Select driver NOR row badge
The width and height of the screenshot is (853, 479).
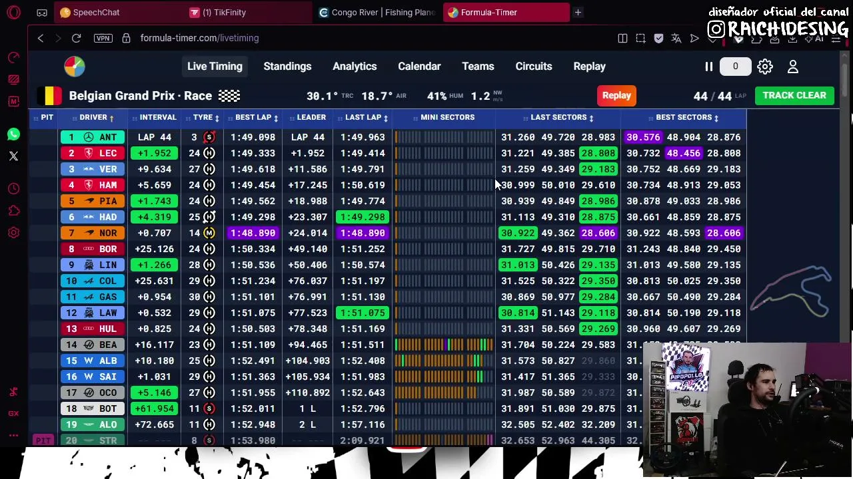(x=91, y=233)
